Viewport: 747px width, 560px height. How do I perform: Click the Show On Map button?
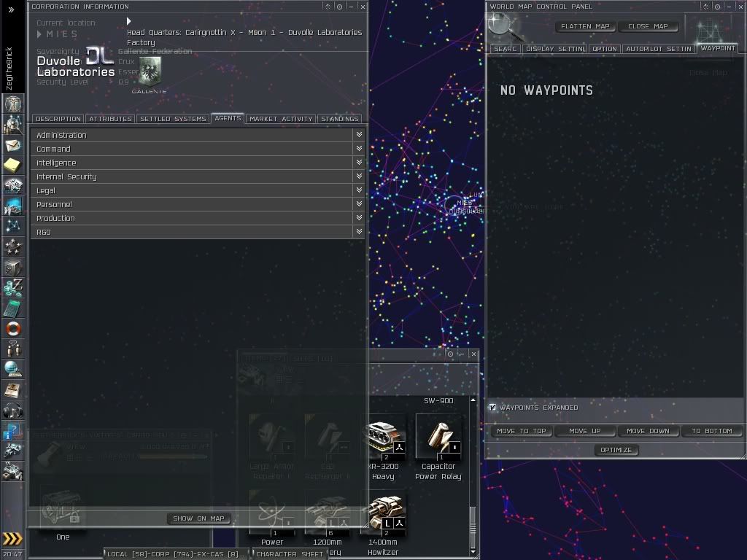[198, 518]
